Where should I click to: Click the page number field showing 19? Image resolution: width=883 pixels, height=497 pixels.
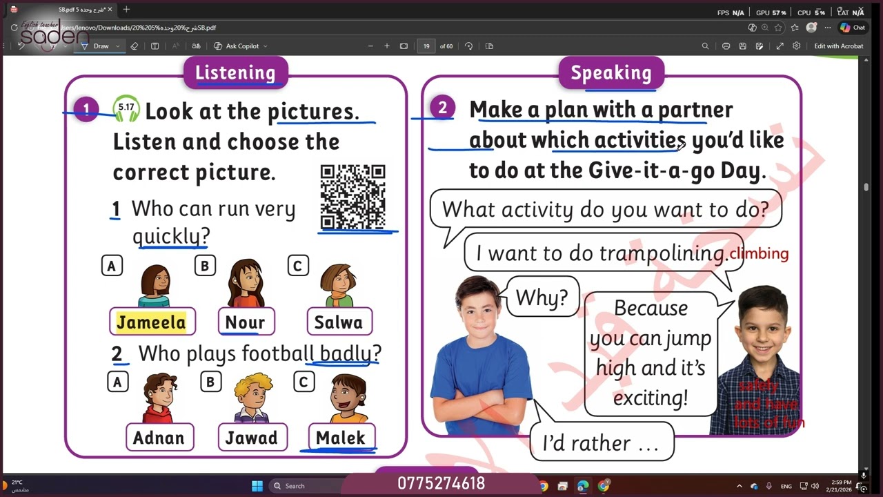pyautogui.click(x=426, y=46)
